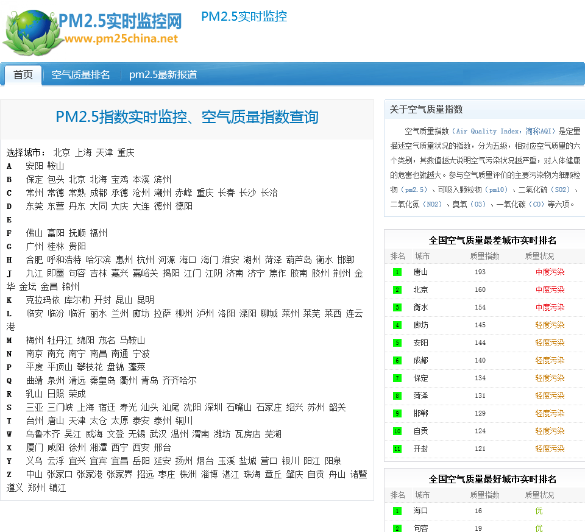Choose 常州 under letter C
The height and width of the screenshot is (532, 585).
point(34,193)
